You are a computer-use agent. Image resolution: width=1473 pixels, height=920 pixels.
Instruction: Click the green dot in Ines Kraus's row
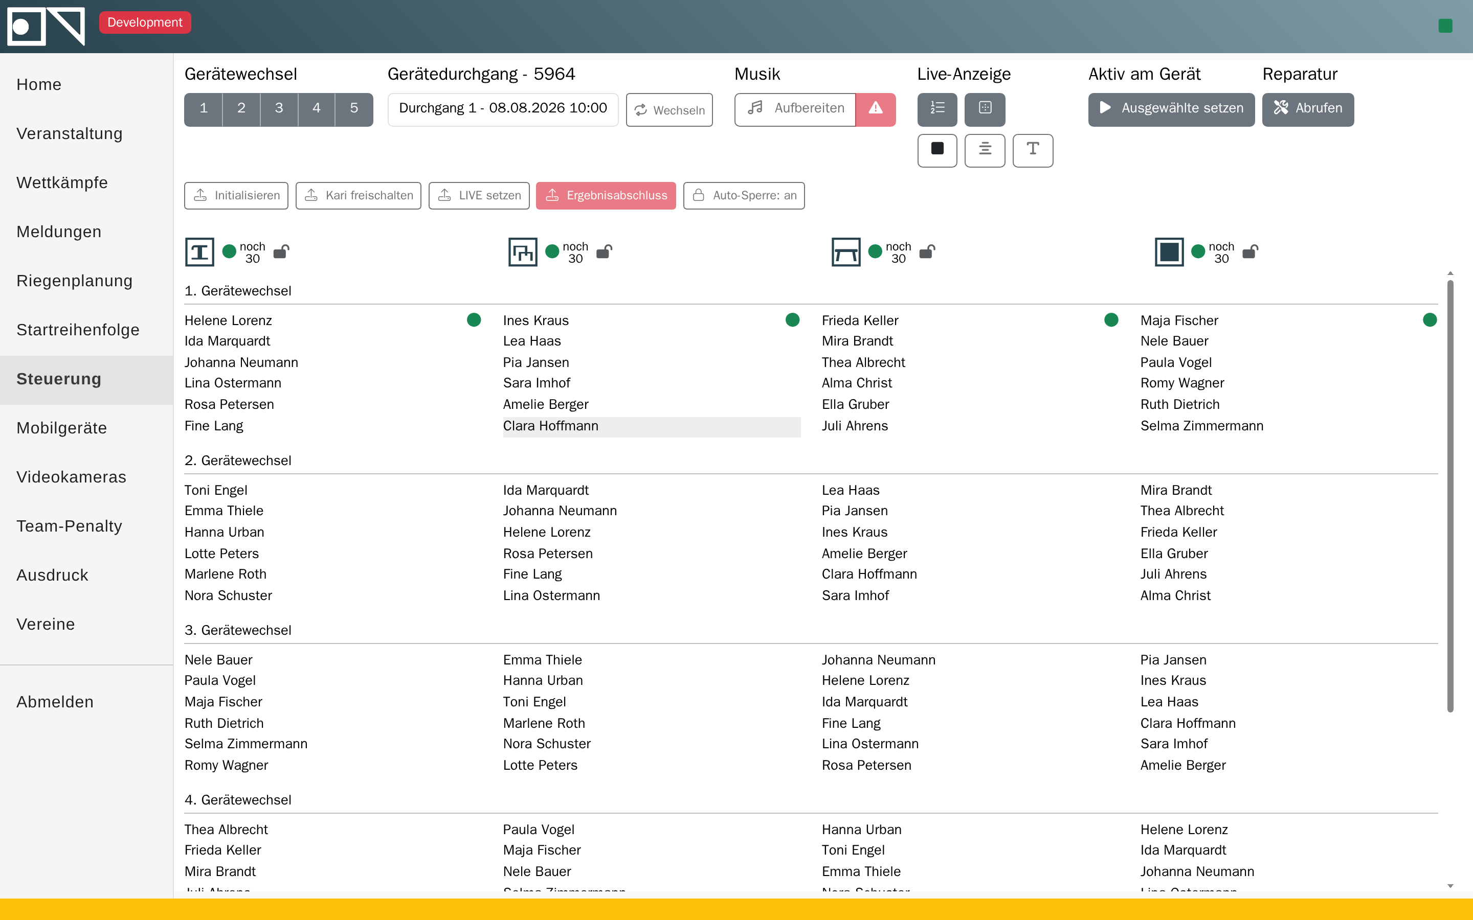(792, 320)
